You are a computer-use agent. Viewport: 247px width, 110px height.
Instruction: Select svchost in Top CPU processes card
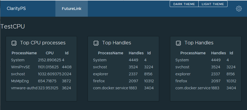click(18, 74)
